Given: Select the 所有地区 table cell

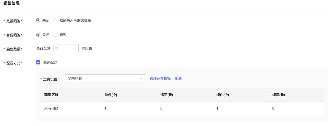Looking at the screenshot, I should click(x=51, y=108).
